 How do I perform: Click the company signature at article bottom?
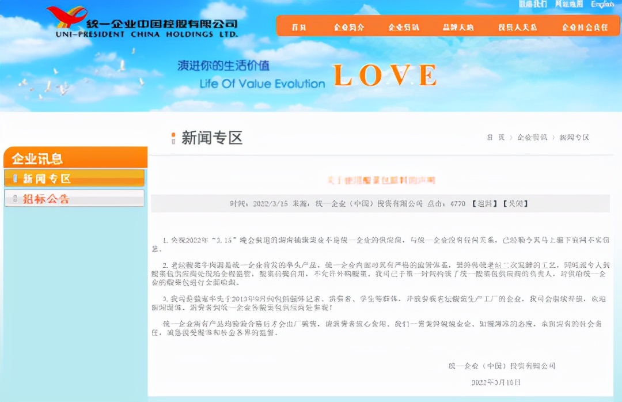(x=502, y=366)
